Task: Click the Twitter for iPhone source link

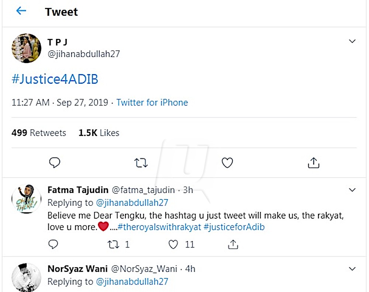Action: (152, 102)
